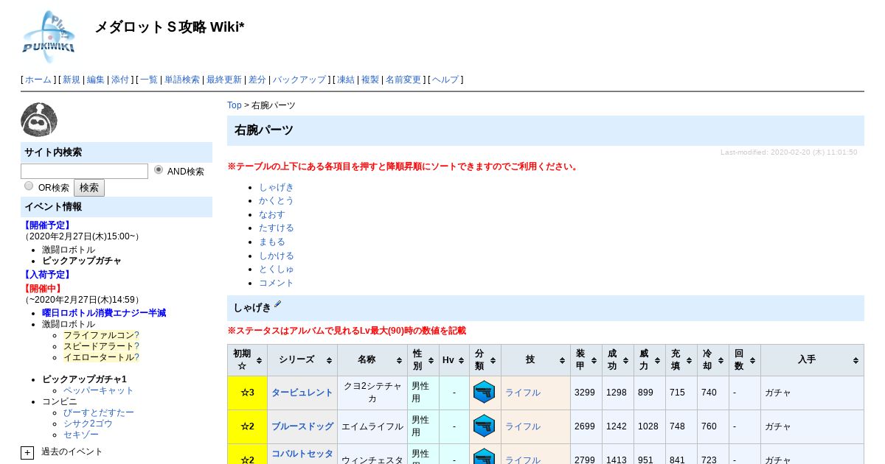Jump to かくとう section link
The height and width of the screenshot is (464, 885).
point(277,200)
